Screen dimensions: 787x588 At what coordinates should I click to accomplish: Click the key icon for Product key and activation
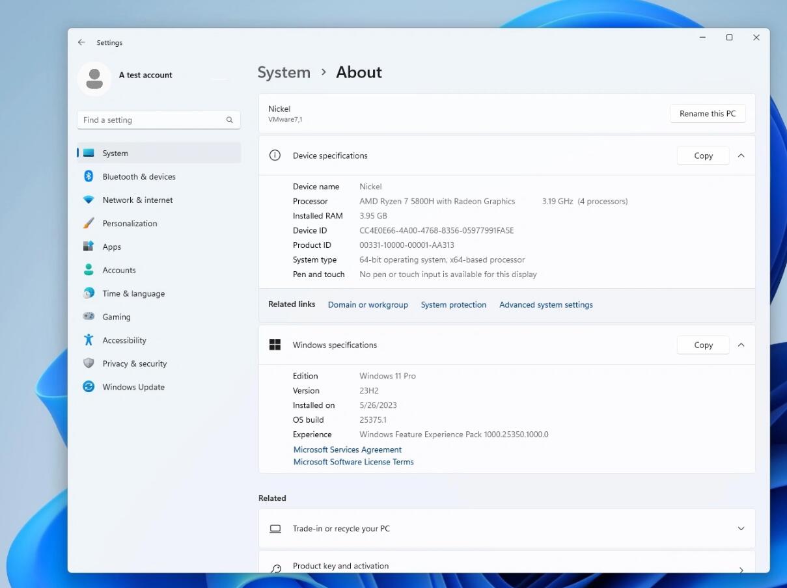tap(275, 568)
